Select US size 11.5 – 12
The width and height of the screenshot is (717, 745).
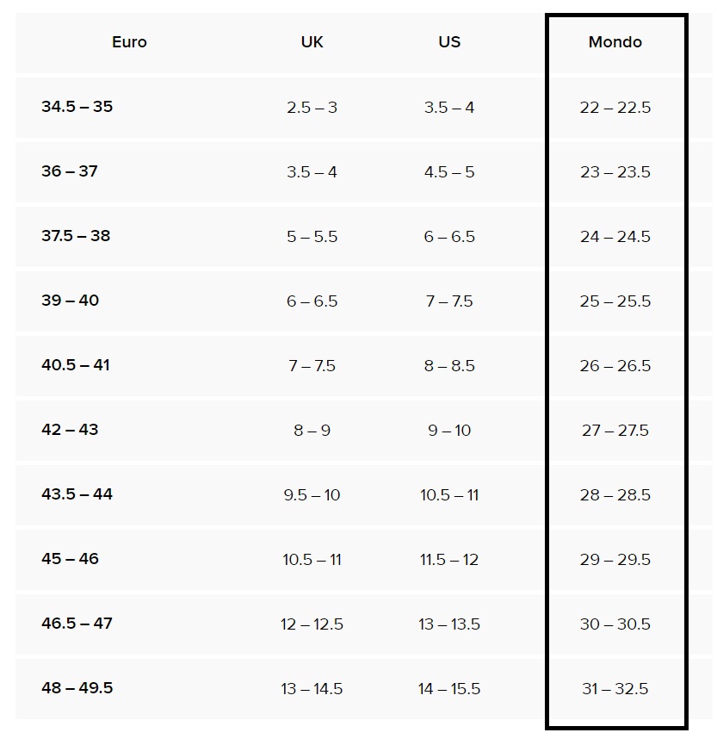coord(449,560)
